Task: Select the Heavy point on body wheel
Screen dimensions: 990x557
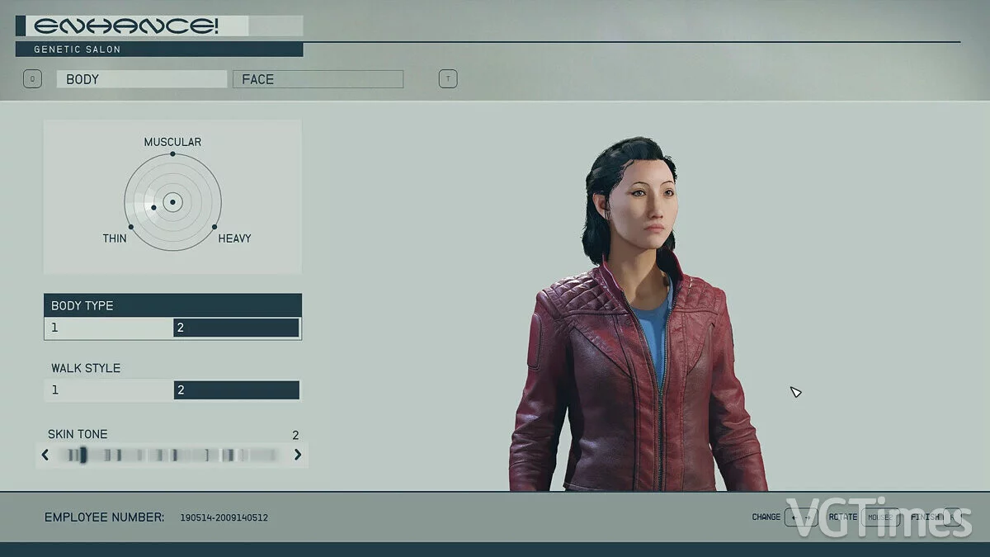Action: coord(214,227)
